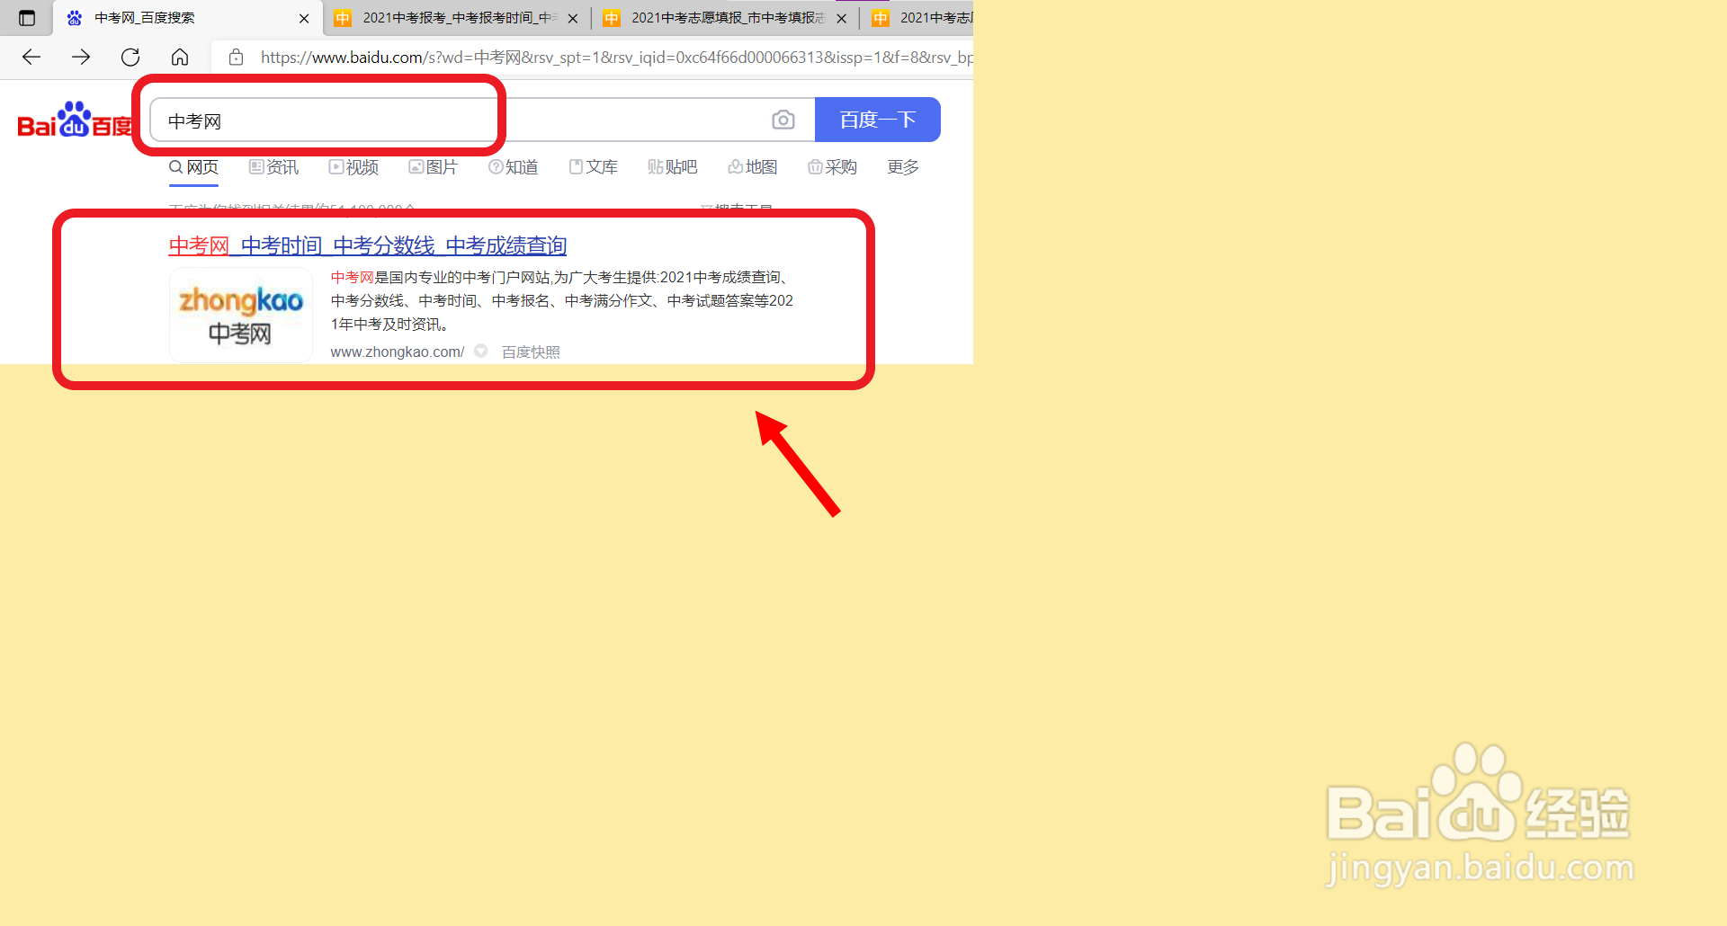Select the 贴吧 search category

673,167
